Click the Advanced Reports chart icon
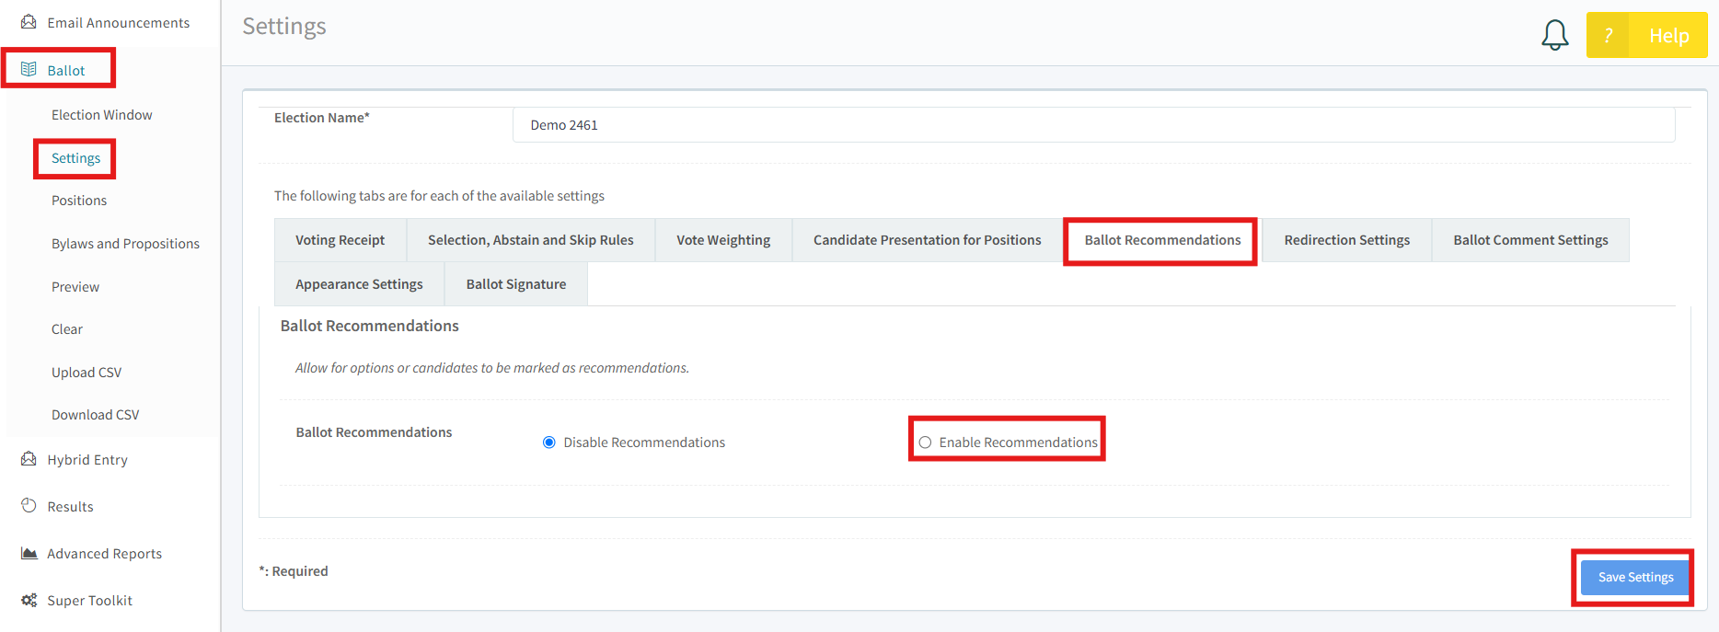This screenshot has height=632, width=1719. (29, 553)
